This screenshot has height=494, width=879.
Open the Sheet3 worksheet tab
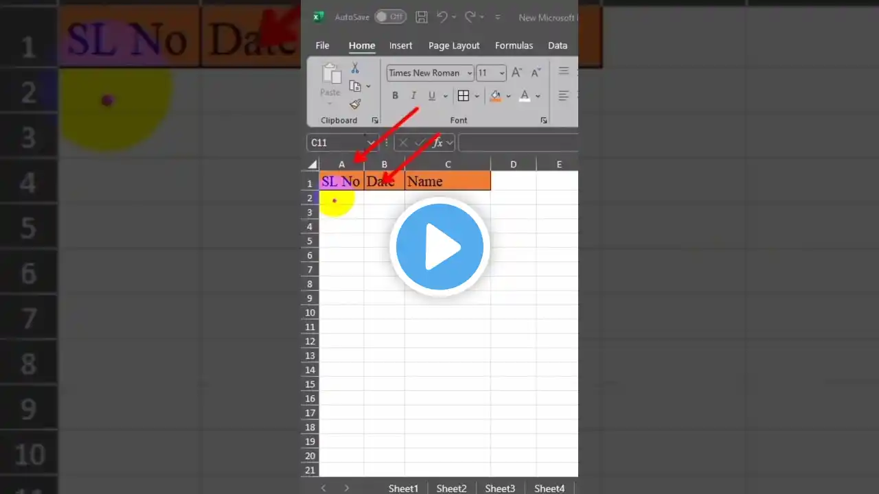click(x=500, y=489)
